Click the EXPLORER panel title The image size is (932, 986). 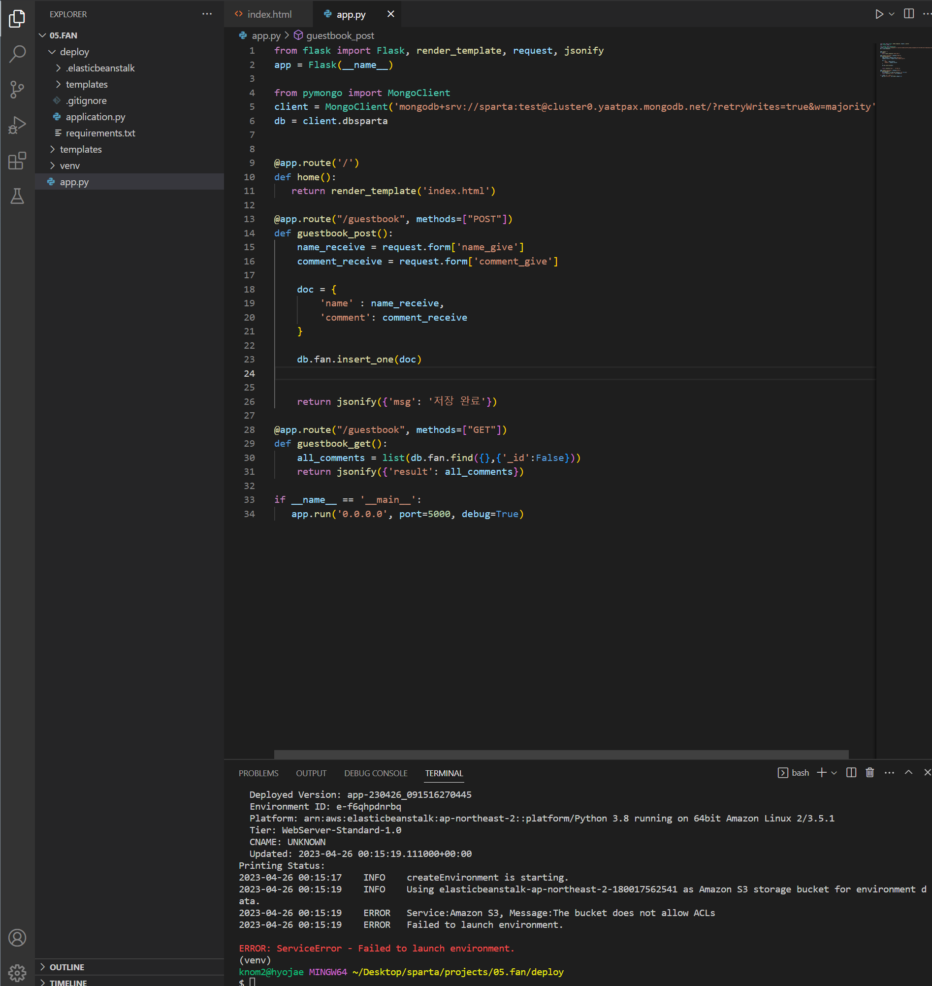[68, 14]
